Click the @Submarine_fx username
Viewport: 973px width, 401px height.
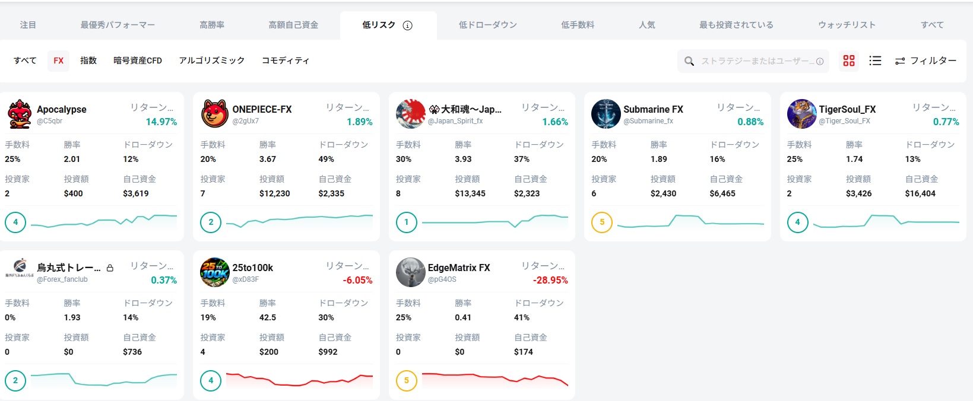pos(648,121)
